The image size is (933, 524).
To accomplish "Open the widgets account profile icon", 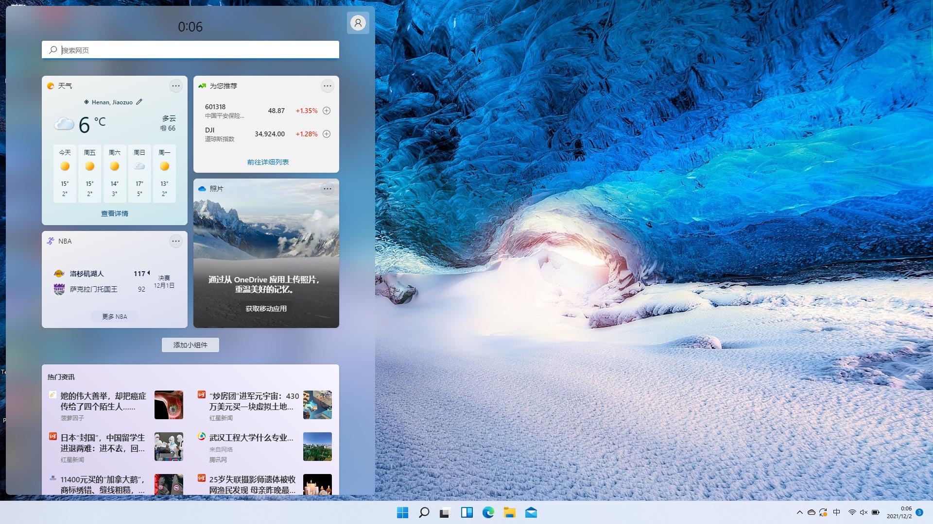I will 358,23.
